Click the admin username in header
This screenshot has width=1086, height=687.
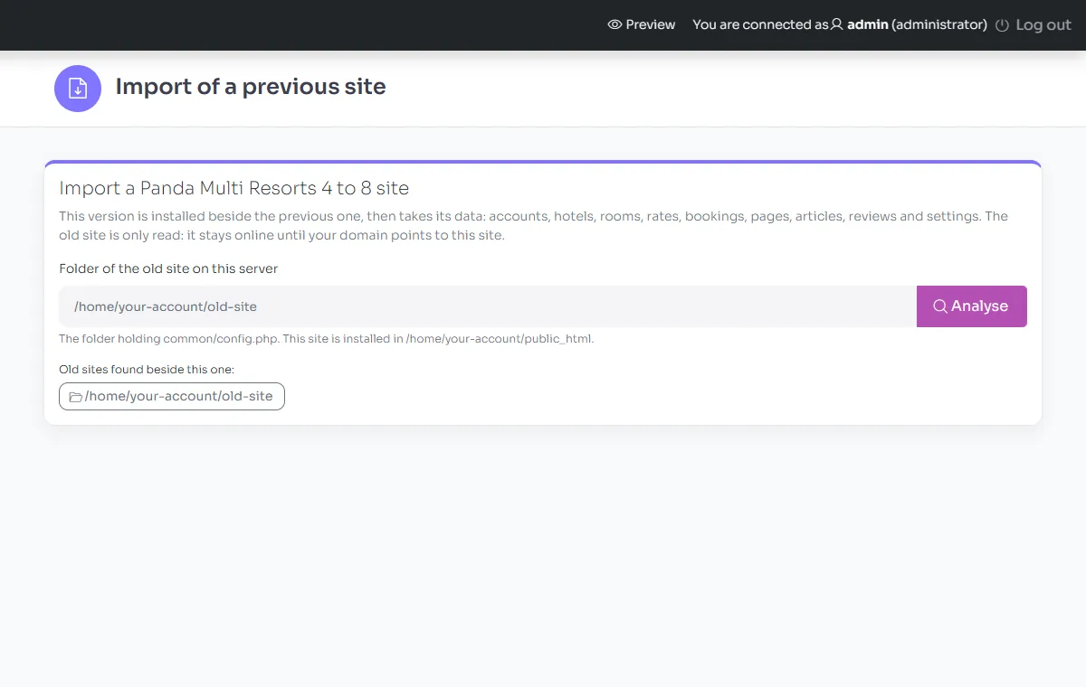[x=867, y=25]
